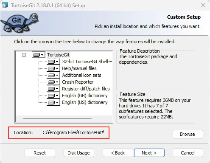Open install-state dropdown for English (US) dictionary
210x163 pixels.
click(53, 102)
